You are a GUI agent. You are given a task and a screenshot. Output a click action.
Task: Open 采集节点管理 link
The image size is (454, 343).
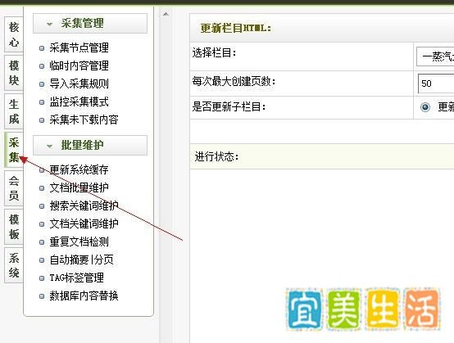(79, 47)
